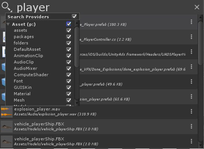This screenshot has width=204, height=149.
Task: Select the first vehicle_playerShip.FBX model thumbnail
Action: (7, 127)
